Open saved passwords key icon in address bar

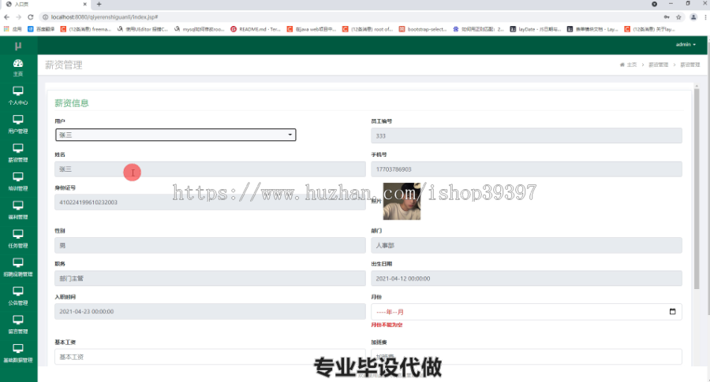point(667,17)
